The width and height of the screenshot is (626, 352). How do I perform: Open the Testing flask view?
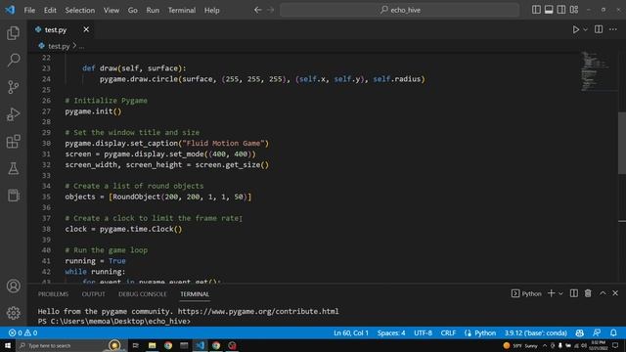click(13, 168)
